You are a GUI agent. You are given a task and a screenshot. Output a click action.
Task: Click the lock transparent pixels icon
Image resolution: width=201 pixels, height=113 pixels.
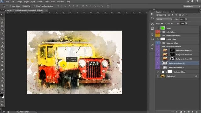pos(162,24)
